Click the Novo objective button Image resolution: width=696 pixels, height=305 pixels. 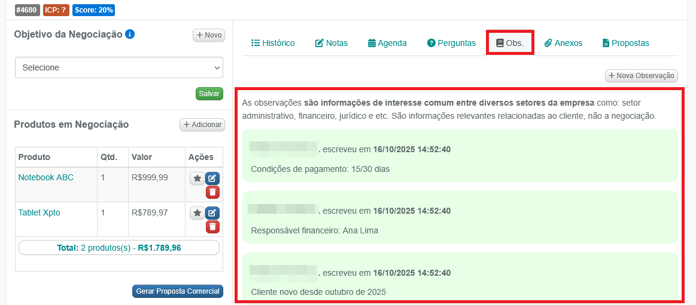pos(208,35)
